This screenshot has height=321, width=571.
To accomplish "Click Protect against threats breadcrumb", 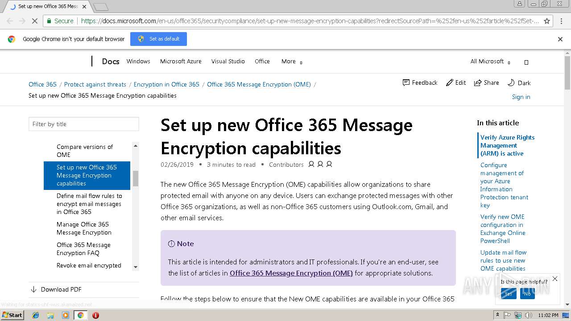I will 95,84.
